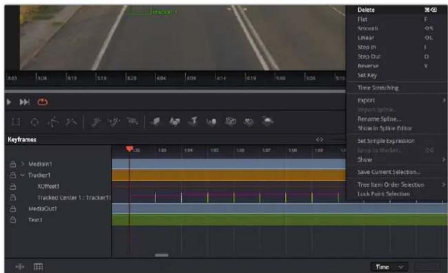Viewport: 448px width, 273px height.
Task: Click the horizontal scrollbar thumb below timeline
Action: 162,255
